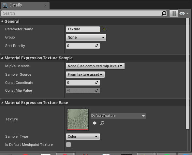Click the Details tab info icon
The width and height of the screenshot is (192, 155).
pyautogui.click(x=5, y=5)
